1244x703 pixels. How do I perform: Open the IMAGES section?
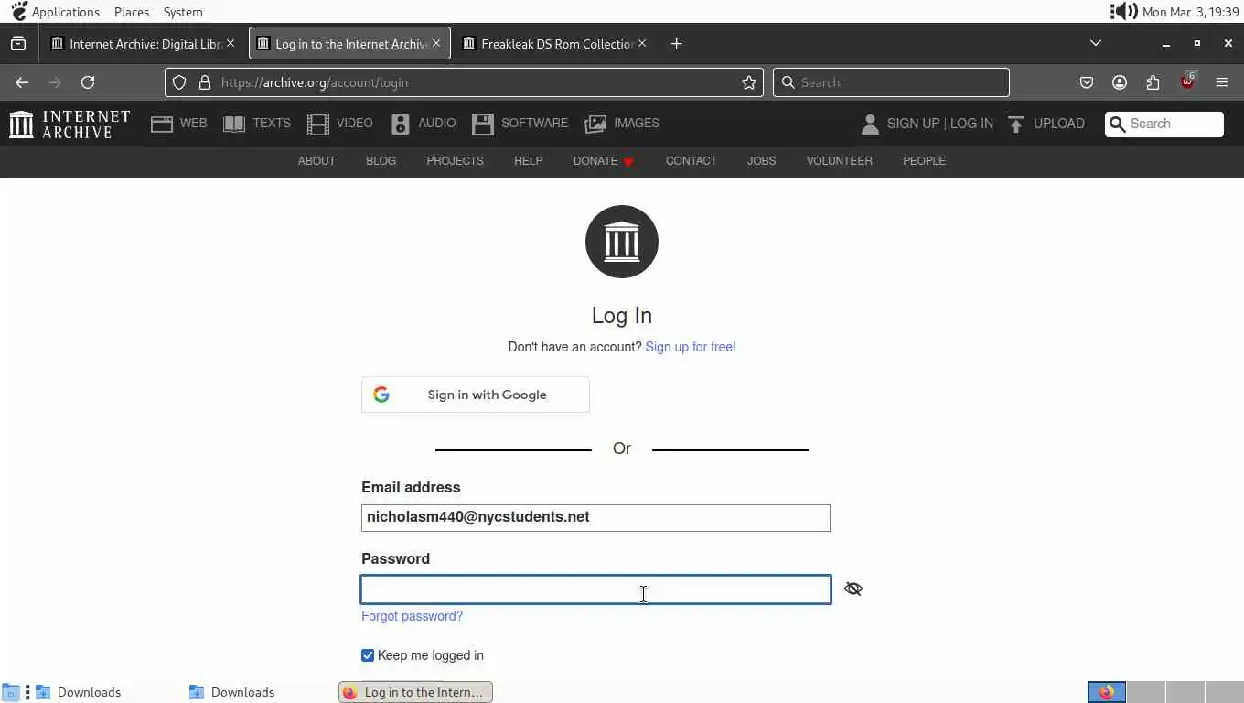click(622, 124)
